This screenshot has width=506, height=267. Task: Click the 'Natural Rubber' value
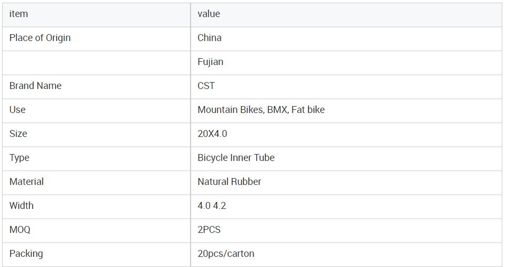[230, 182]
